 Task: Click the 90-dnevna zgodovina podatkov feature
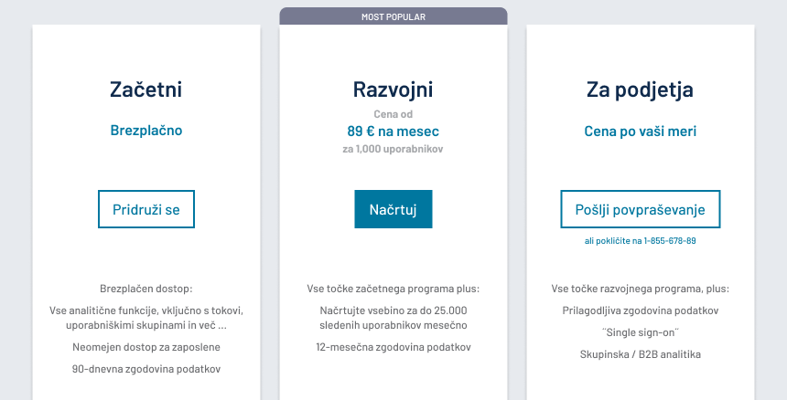coord(146,369)
